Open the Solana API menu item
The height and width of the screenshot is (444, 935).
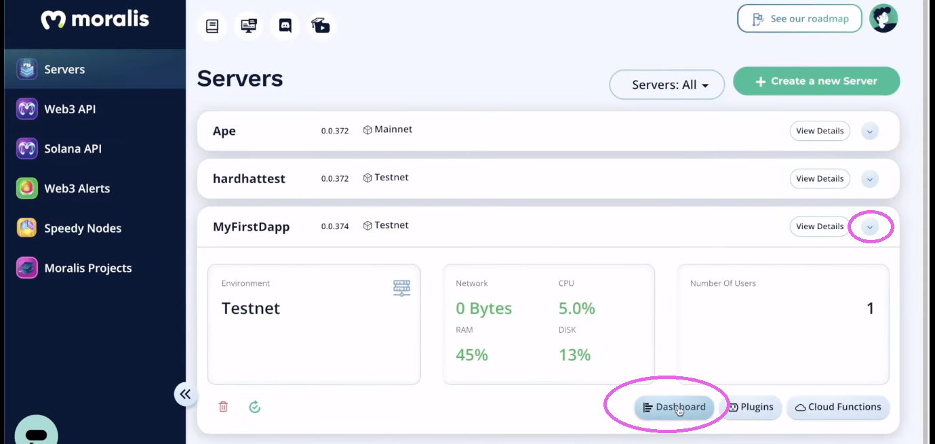(95, 148)
